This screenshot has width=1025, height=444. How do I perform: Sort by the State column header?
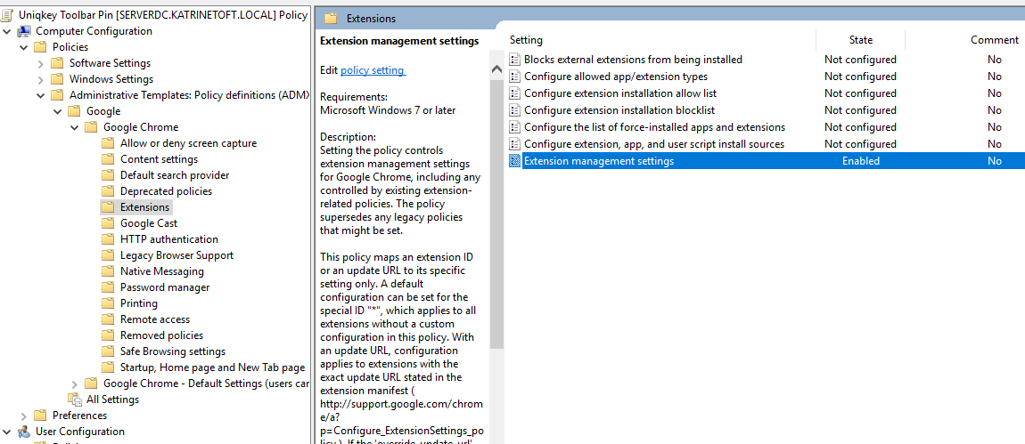point(860,40)
